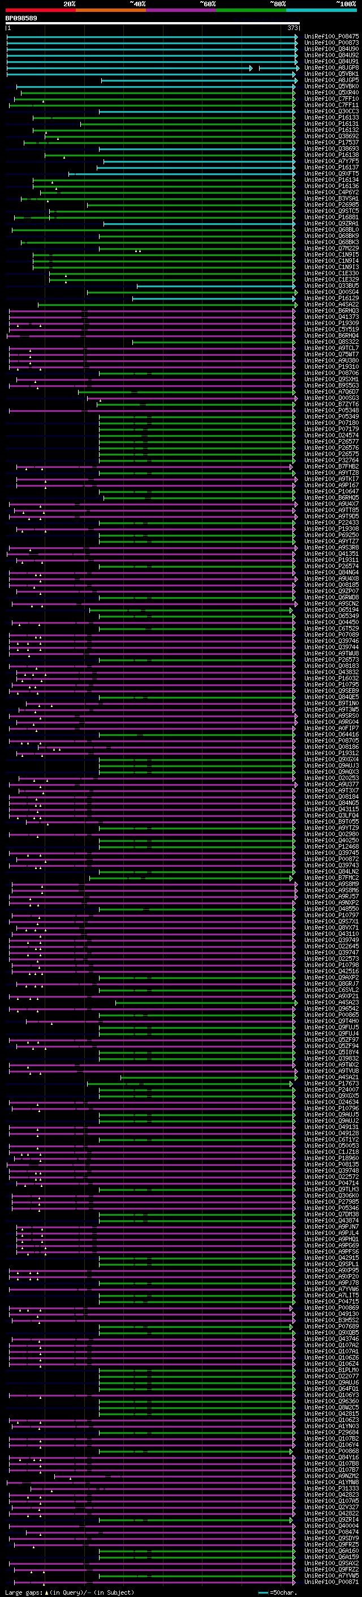The height and width of the screenshot is (1597, 362).
Task: Click the UniRef100_Q6RWD8 label
Action: (x=331, y=597)
